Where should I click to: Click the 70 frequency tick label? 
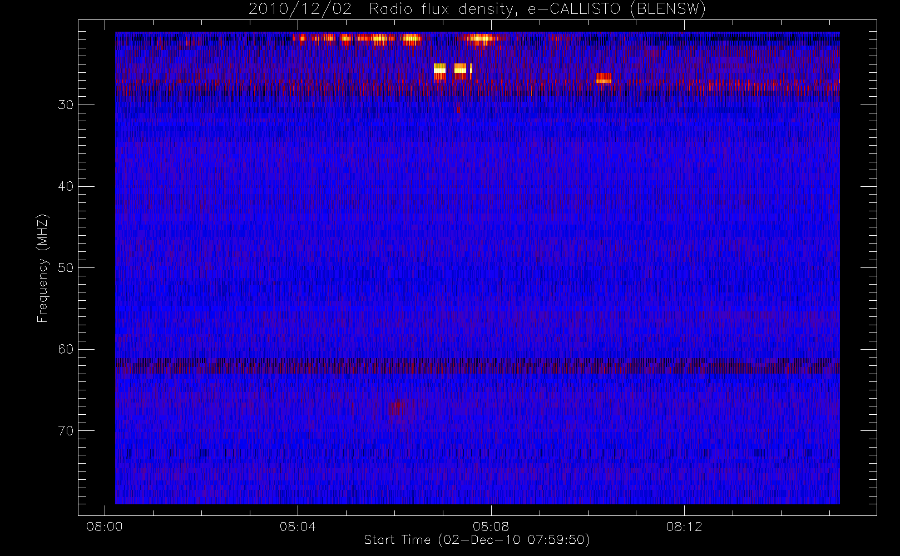pos(66,431)
